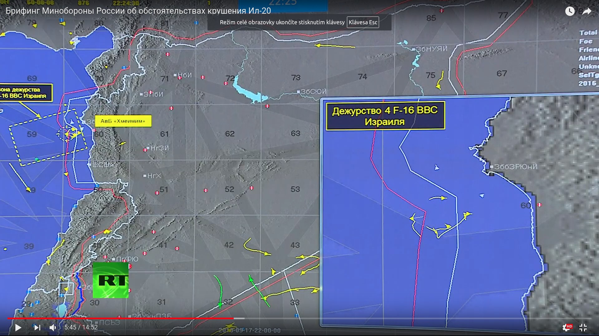Click the Дежурство 4 F-16 ВВС Израиля label
This screenshot has width=599, height=336.
[x=385, y=116]
